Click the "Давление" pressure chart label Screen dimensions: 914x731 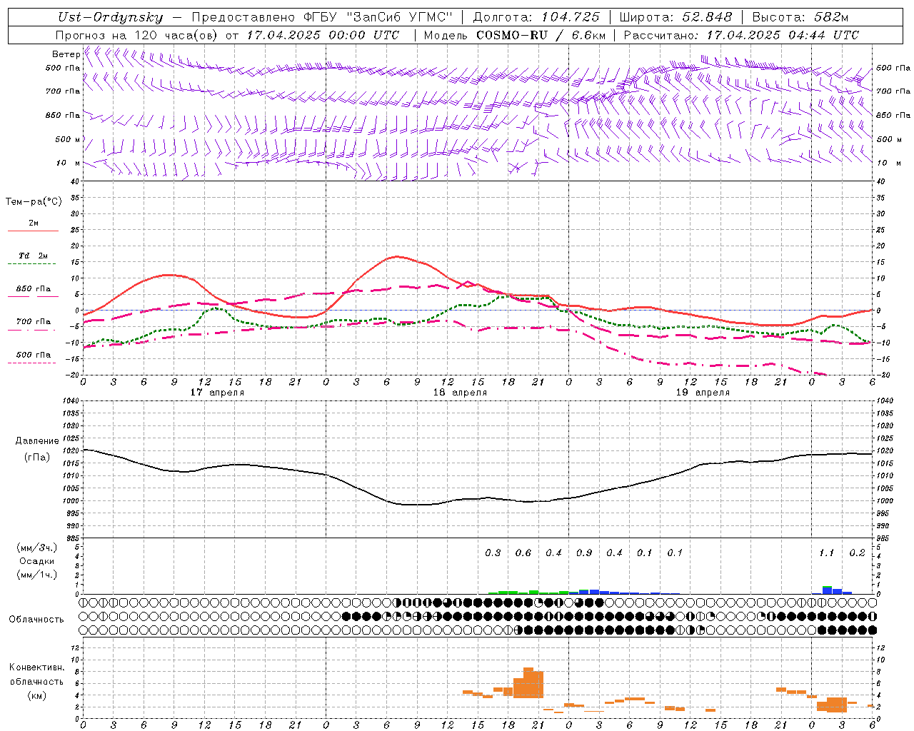[x=37, y=441]
